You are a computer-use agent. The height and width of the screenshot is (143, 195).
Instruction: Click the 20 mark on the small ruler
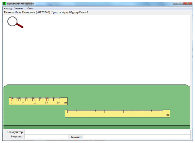(58, 103)
